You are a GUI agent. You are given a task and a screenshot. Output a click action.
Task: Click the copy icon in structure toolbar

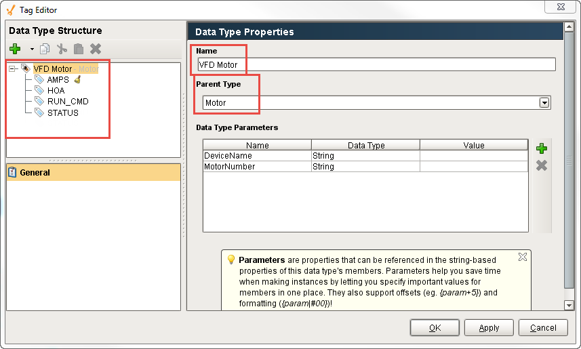tap(45, 49)
